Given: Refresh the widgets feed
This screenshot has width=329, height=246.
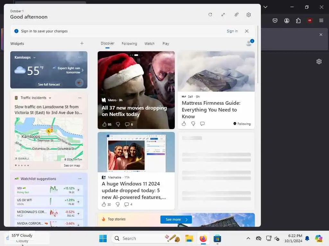Looking at the screenshot, I should [x=210, y=15].
